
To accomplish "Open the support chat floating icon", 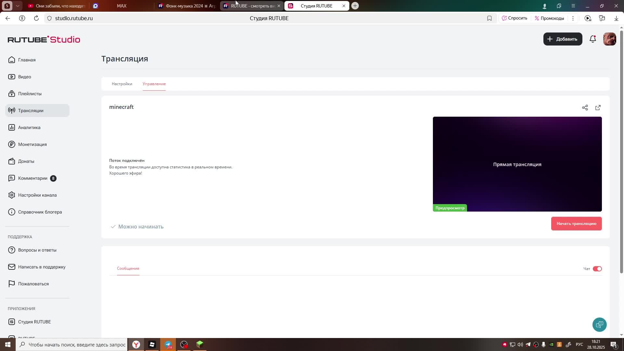I will coord(599,324).
